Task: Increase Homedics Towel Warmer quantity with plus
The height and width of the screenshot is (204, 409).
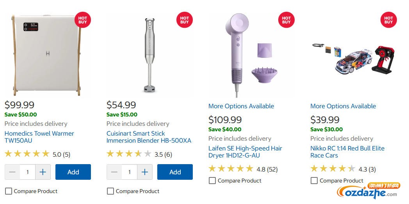Action: (x=43, y=172)
